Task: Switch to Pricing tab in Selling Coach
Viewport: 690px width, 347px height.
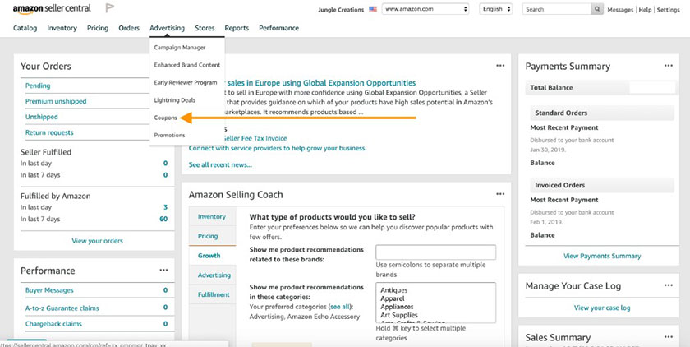Action: [208, 236]
